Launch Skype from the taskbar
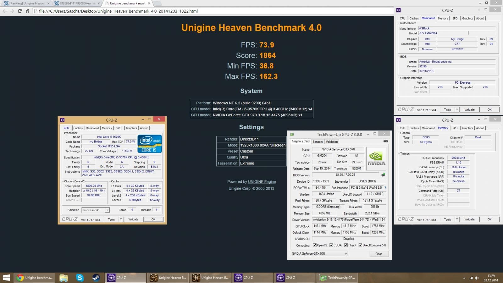The width and height of the screenshot is (503, 283). [x=80, y=278]
